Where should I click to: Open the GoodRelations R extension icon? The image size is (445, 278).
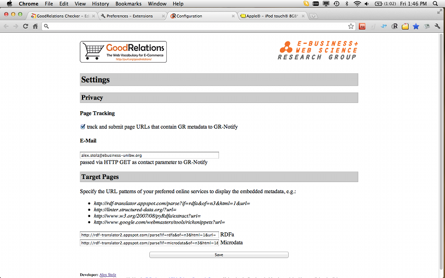[x=394, y=26]
